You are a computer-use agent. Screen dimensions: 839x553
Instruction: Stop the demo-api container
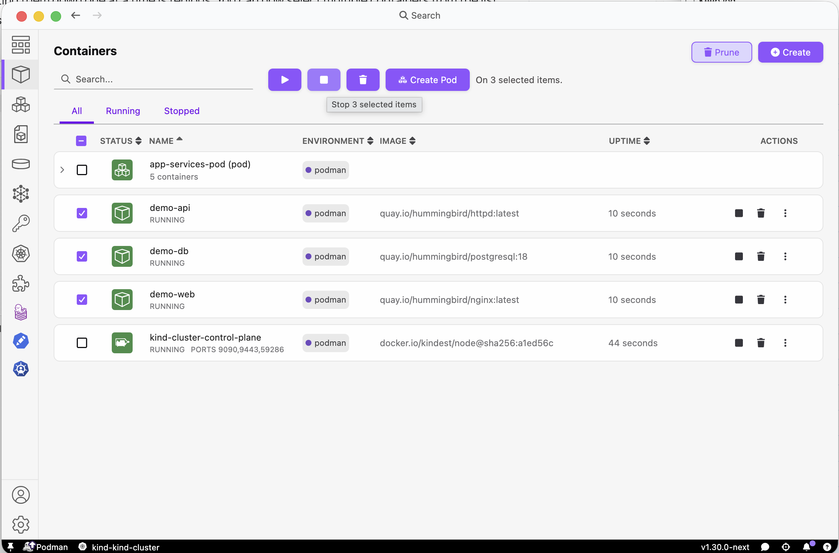739,213
